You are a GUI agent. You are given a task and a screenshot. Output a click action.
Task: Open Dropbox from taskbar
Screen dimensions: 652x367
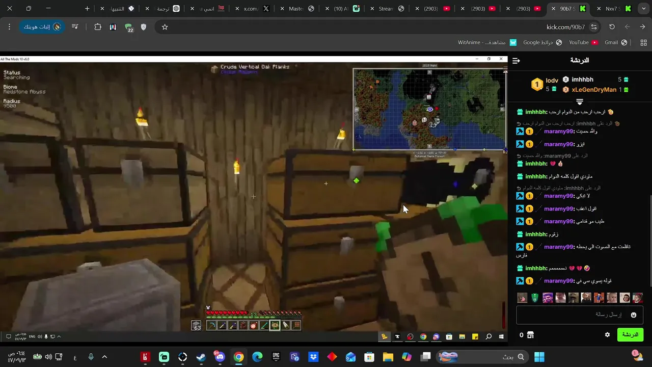pos(313,357)
